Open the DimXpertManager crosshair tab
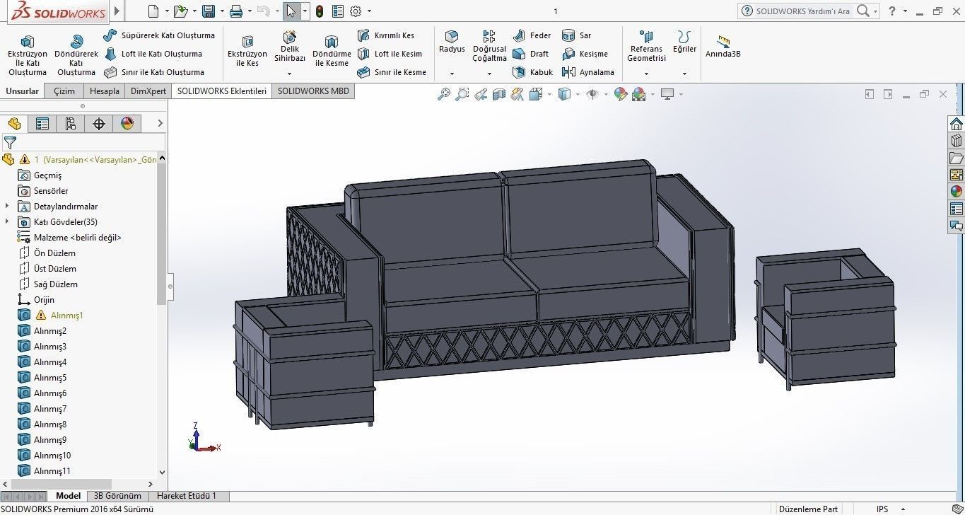965x515 pixels. point(99,124)
